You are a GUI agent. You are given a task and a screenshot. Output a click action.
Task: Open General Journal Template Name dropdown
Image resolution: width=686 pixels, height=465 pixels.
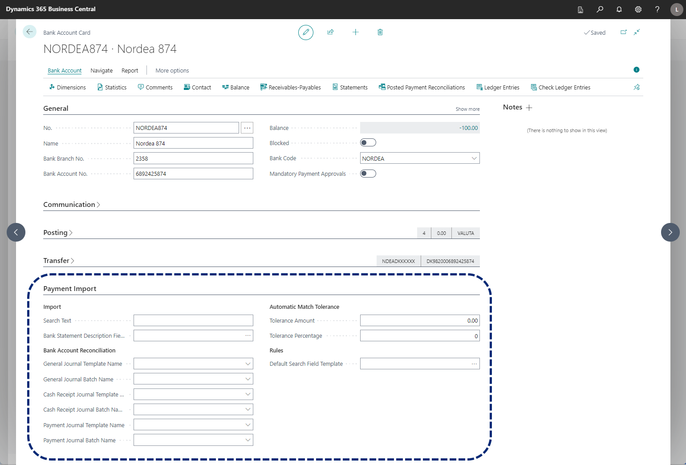pos(248,364)
